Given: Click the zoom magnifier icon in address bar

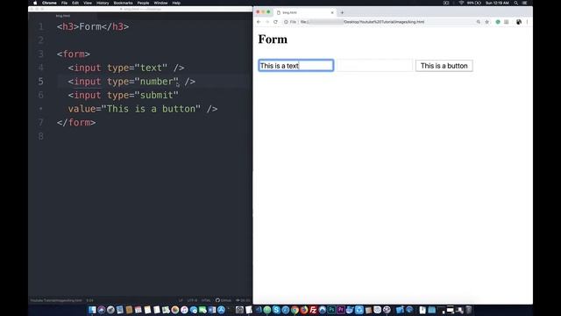Looking at the screenshot, I should pyautogui.click(x=479, y=22).
